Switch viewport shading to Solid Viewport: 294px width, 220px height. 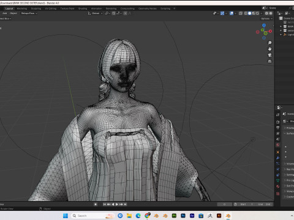(250, 13)
